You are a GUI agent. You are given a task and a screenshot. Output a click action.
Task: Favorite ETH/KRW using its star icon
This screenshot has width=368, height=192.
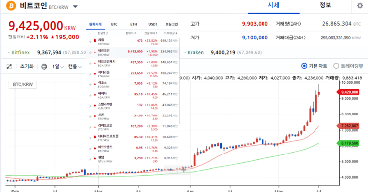[x=90, y=74]
